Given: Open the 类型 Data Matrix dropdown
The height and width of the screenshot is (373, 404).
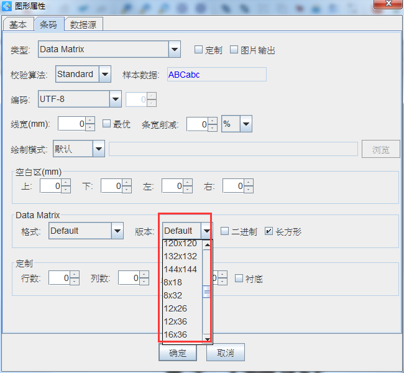Looking at the screenshot, I should (x=174, y=49).
